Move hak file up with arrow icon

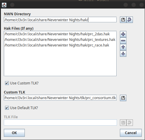pyautogui.click(x=123, y=47)
